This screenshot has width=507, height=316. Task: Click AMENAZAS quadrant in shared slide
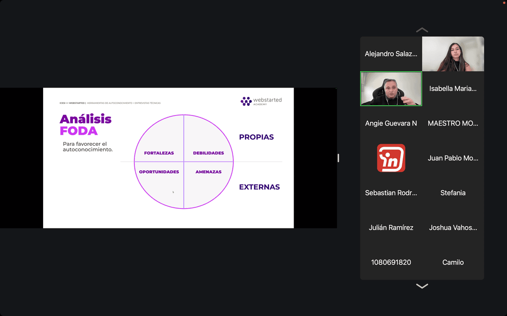coord(208,181)
